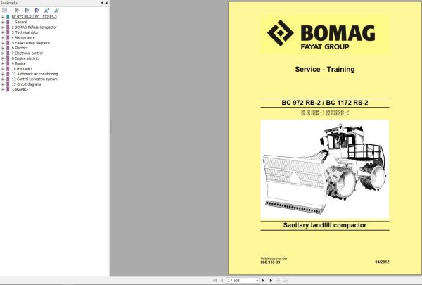Open the 1 General bookmark
The image size is (422, 285).
[x=20, y=22]
